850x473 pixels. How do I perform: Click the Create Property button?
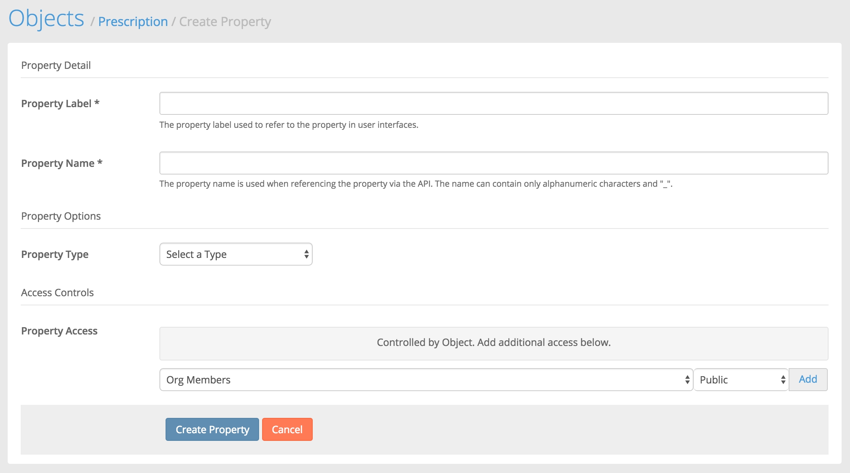tap(212, 429)
